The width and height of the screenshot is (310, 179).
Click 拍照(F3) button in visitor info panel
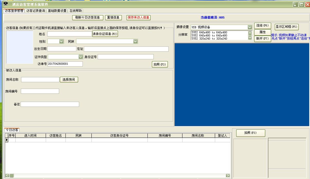click(x=160, y=64)
